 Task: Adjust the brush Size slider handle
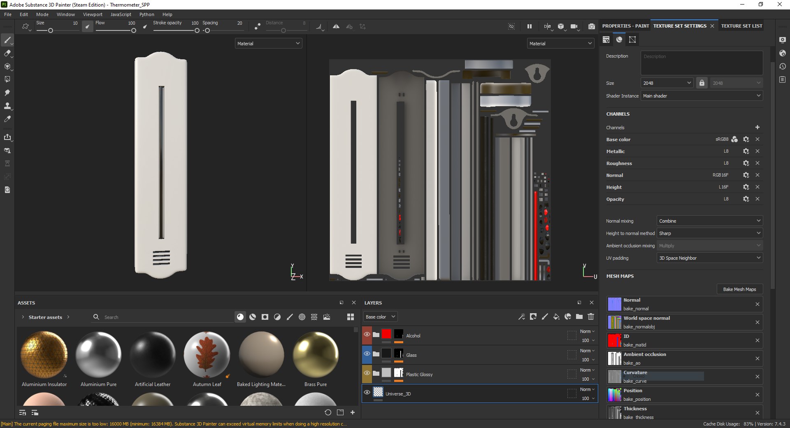point(51,30)
